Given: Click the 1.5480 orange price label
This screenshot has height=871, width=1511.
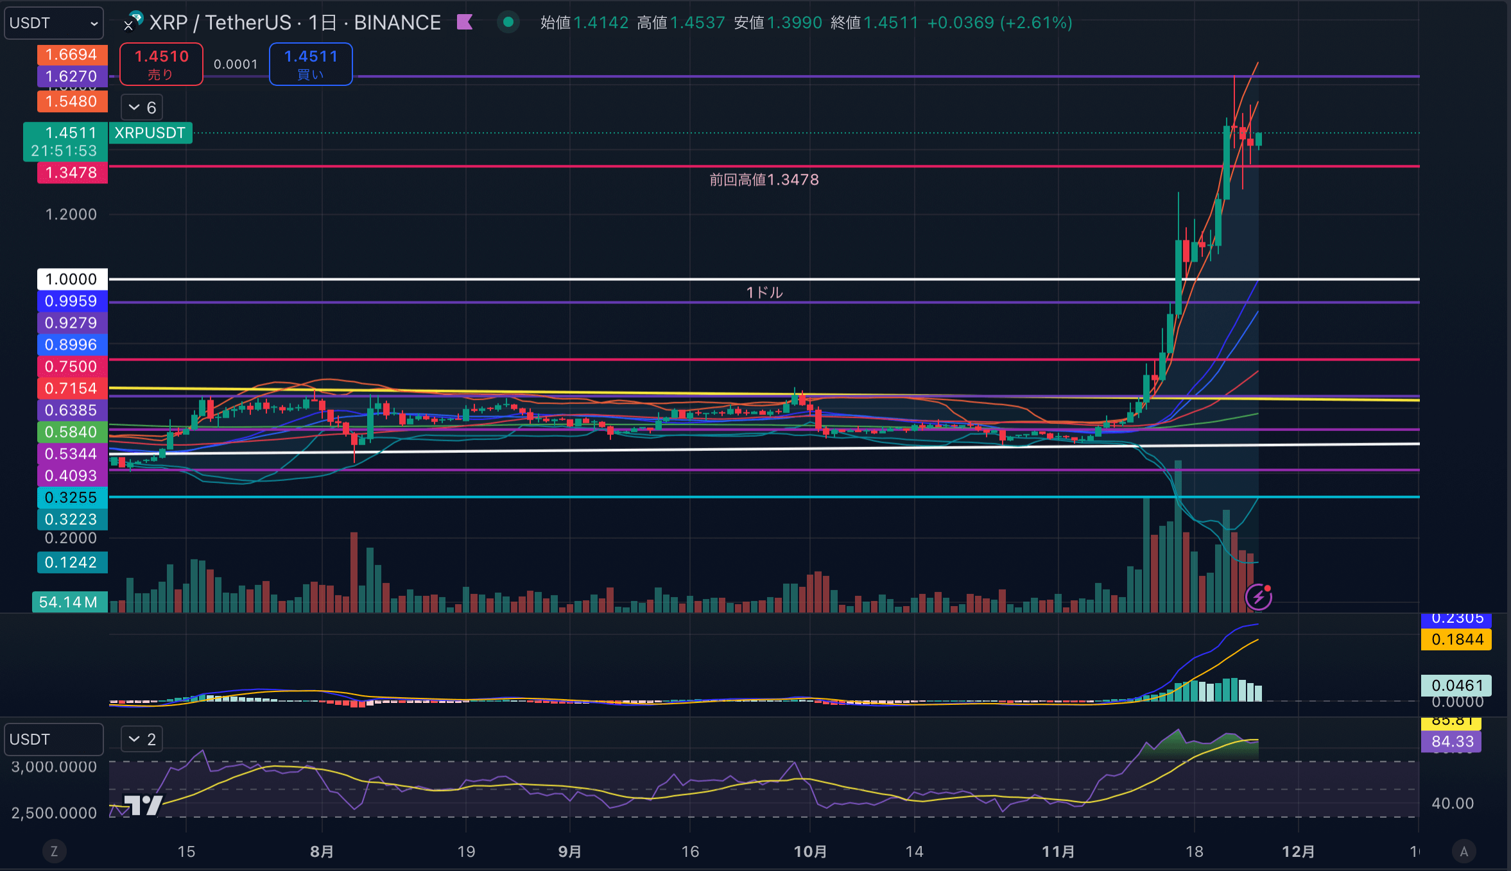Looking at the screenshot, I should 72,101.
